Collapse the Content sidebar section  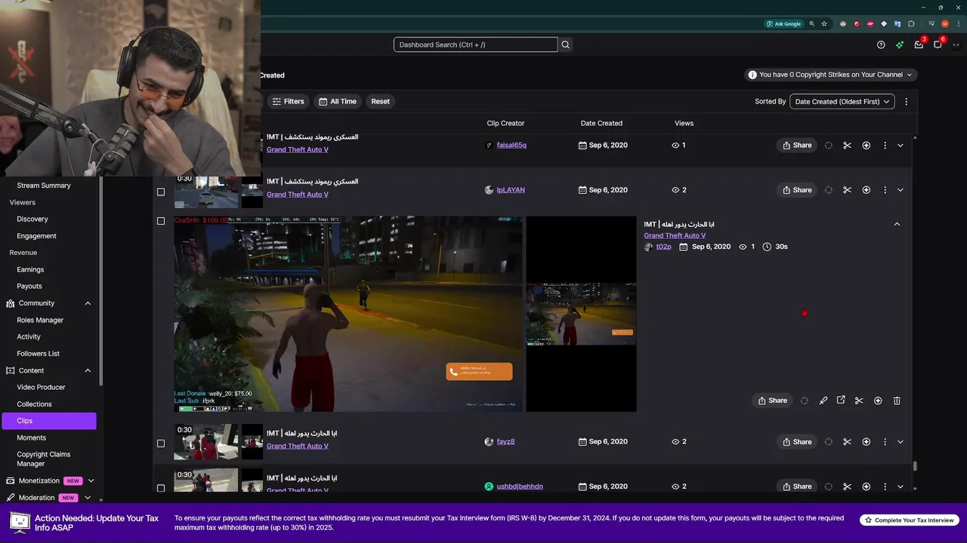tap(88, 370)
